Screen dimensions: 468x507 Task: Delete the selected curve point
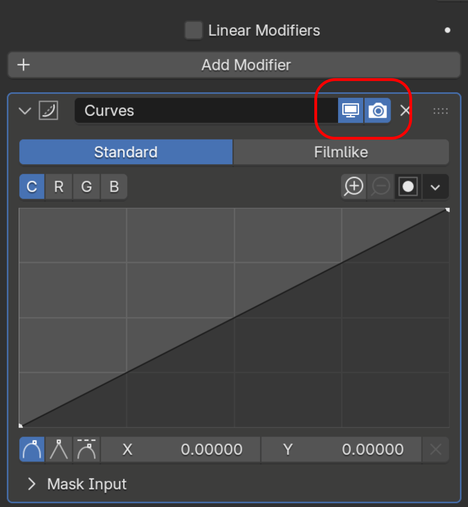pos(436,449)
